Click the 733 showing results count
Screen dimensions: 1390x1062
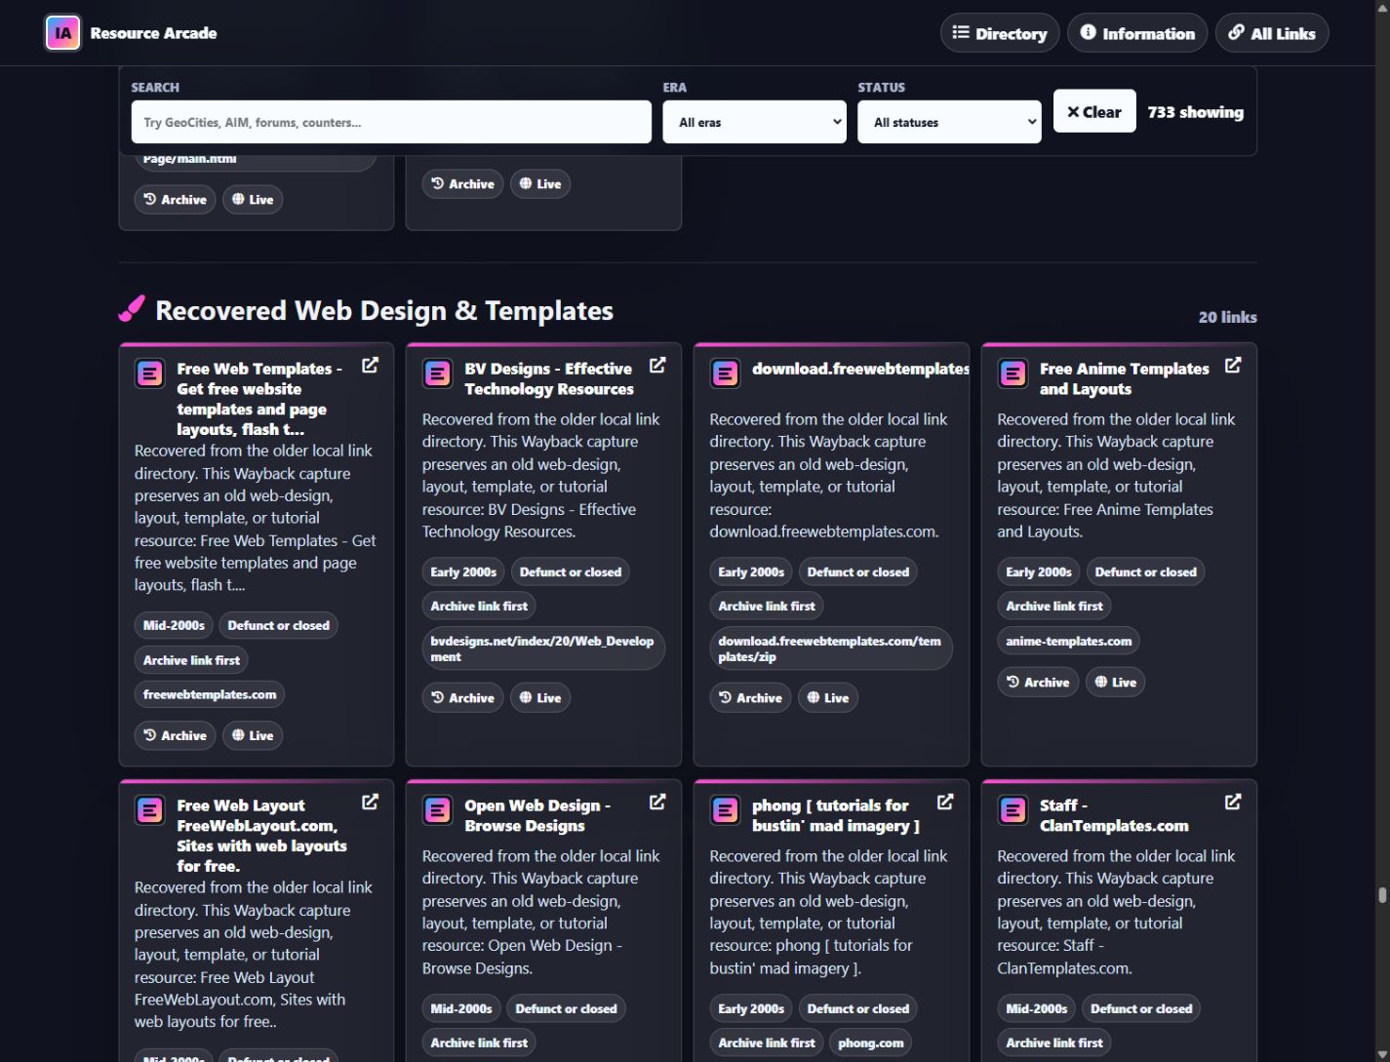tap(1196, 112)
